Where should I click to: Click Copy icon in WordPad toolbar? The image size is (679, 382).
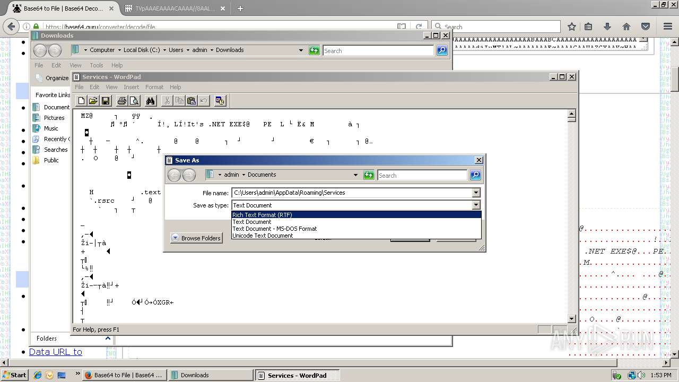179,101
